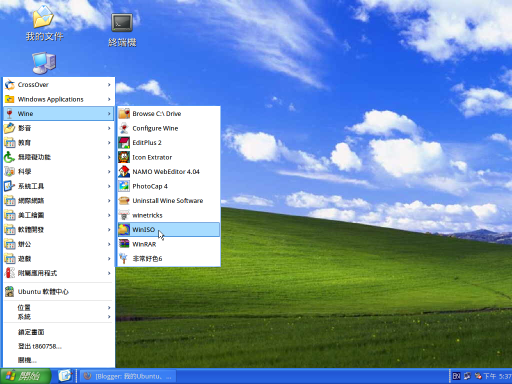
Task: Click the Ubuntu 軟體中心 icon
Action: coord(9,291)
